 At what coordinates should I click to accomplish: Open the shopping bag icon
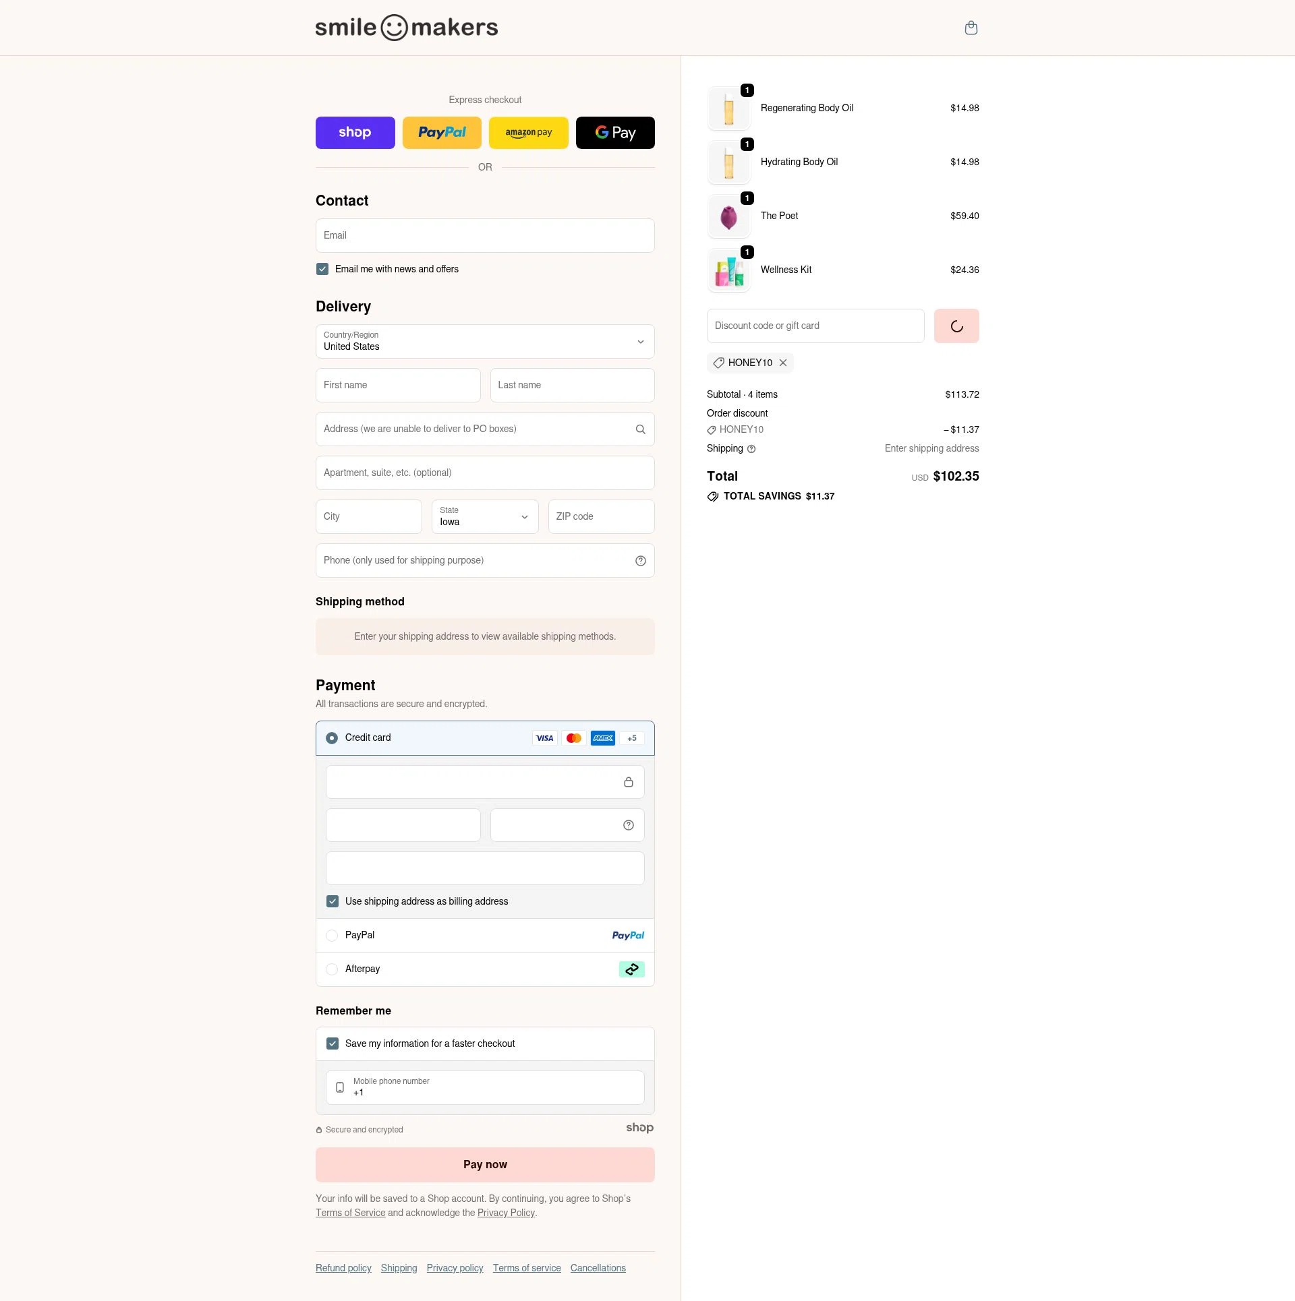point(971,28)
